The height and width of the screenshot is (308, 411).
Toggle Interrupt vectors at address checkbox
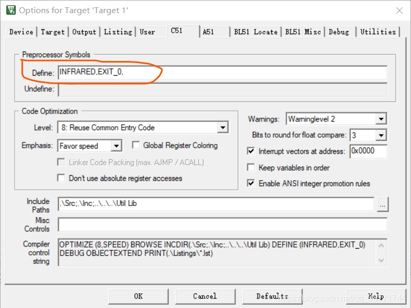coord(251,151)
